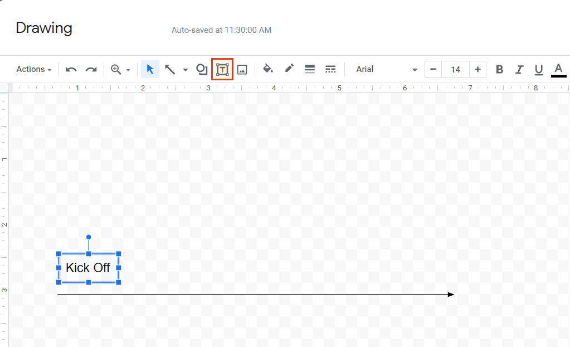This screenshot has height=347, width=570.
Task: Pick the Select arrow tool
Action: [x=149, y=69]
